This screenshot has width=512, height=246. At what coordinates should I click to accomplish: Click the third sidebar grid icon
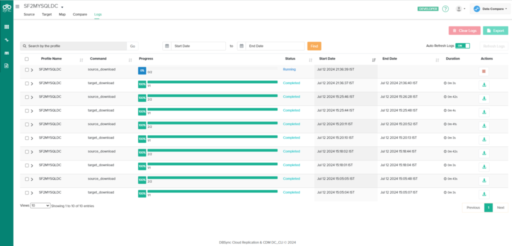click(x=6, y=53)
